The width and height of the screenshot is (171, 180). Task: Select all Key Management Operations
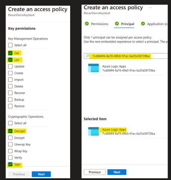point(10,45)
